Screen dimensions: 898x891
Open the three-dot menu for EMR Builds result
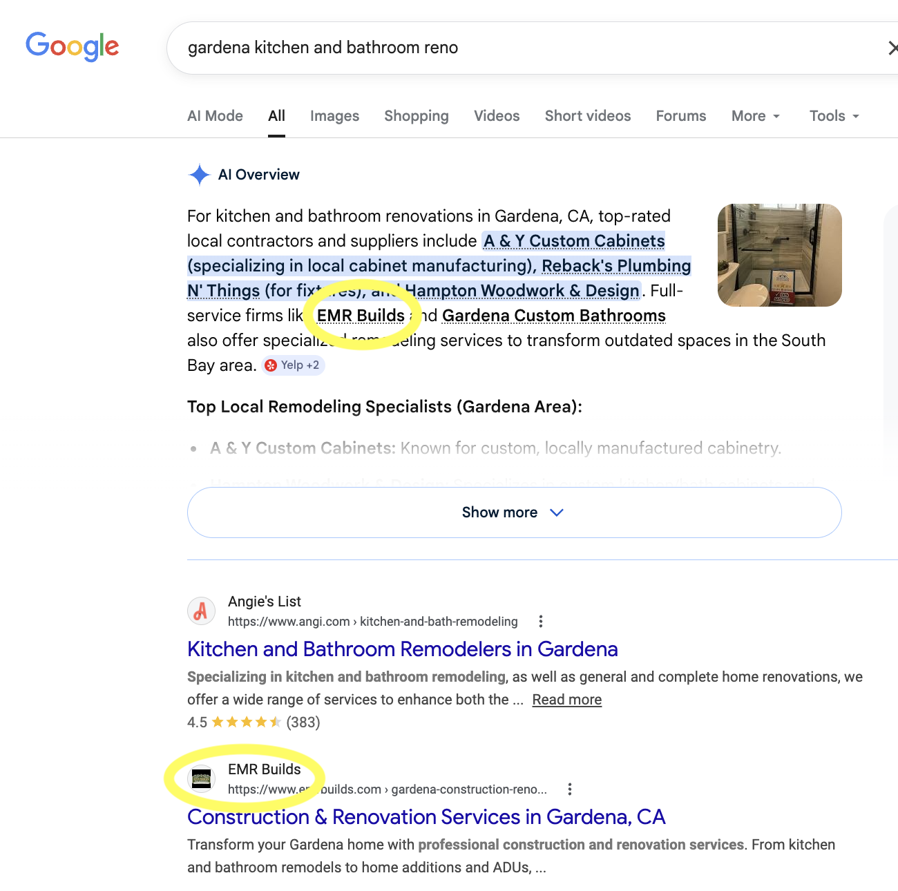[570, 789]
